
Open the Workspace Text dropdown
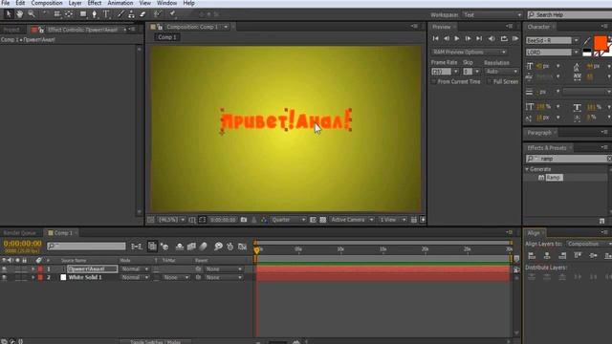click(492, 15)
